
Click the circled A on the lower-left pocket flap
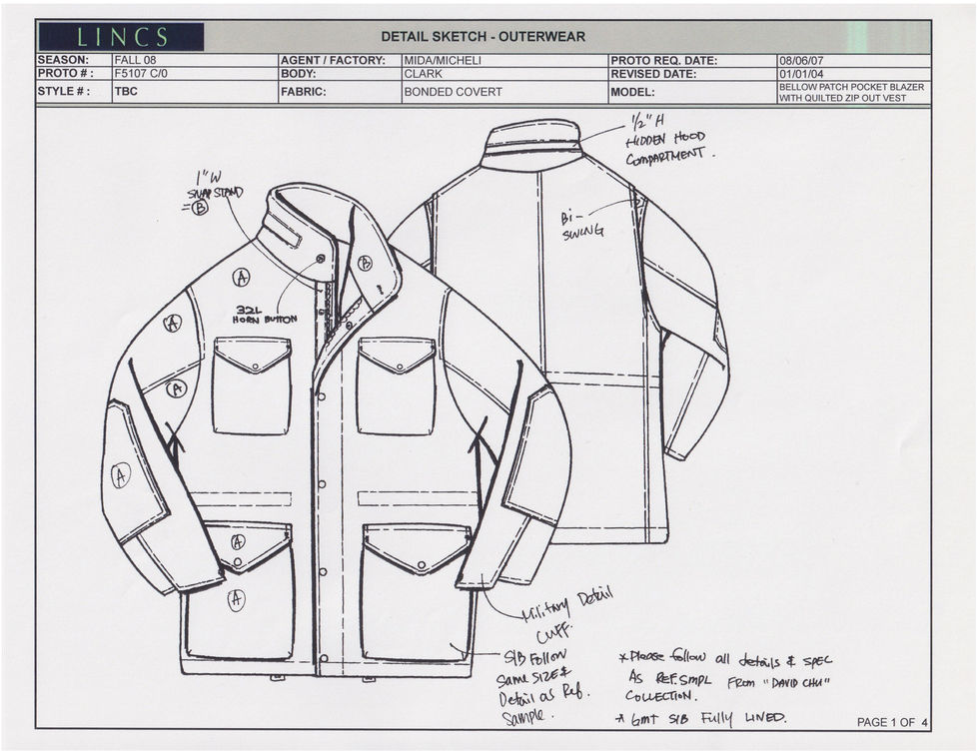238,542
